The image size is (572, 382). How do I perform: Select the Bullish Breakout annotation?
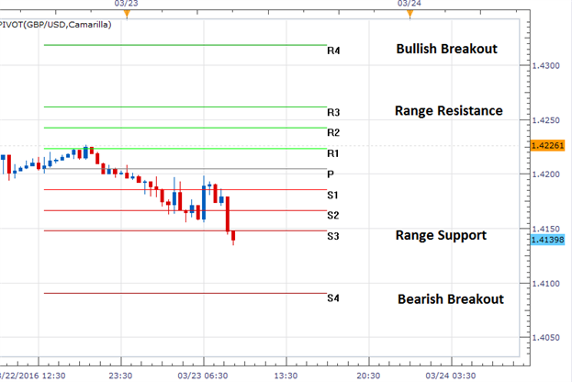(447, 49)
